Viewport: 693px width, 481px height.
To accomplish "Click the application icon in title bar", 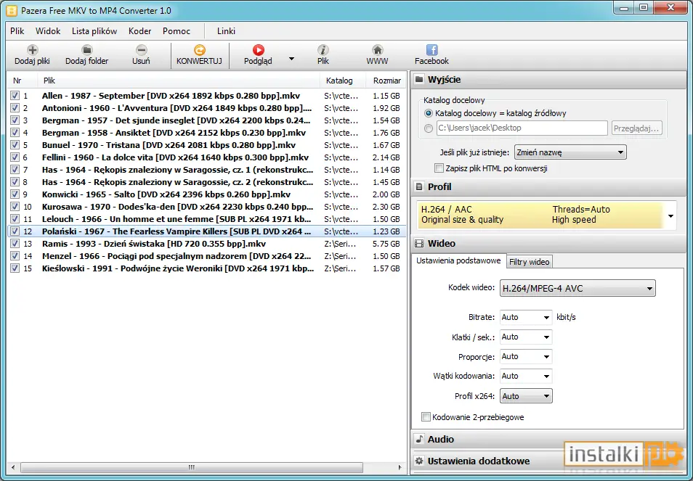I will 12,10.
